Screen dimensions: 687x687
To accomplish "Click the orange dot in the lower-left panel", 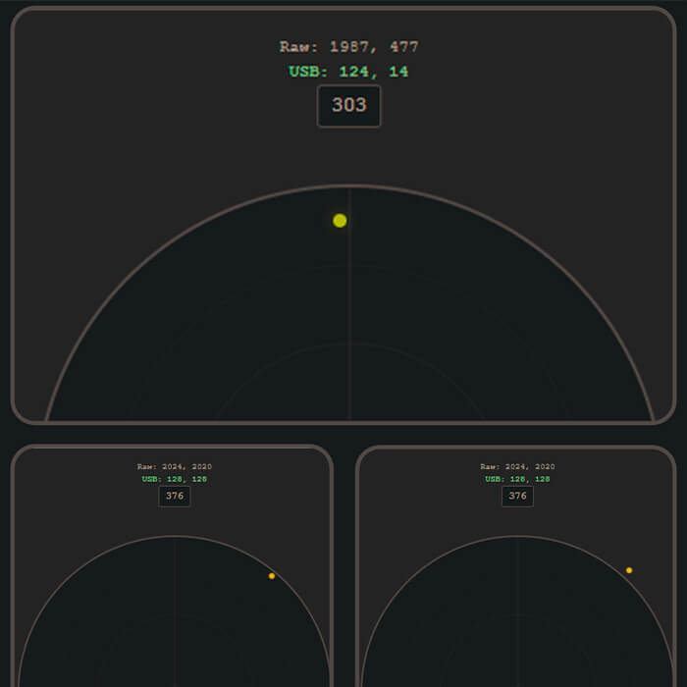I will (272, 576).
